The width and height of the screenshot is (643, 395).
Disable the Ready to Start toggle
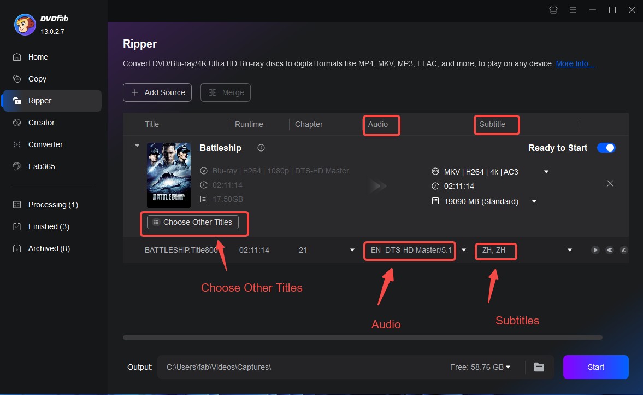coord(606,147)
